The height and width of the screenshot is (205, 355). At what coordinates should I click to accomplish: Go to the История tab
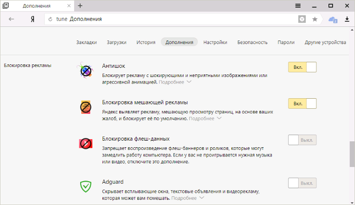146,43
